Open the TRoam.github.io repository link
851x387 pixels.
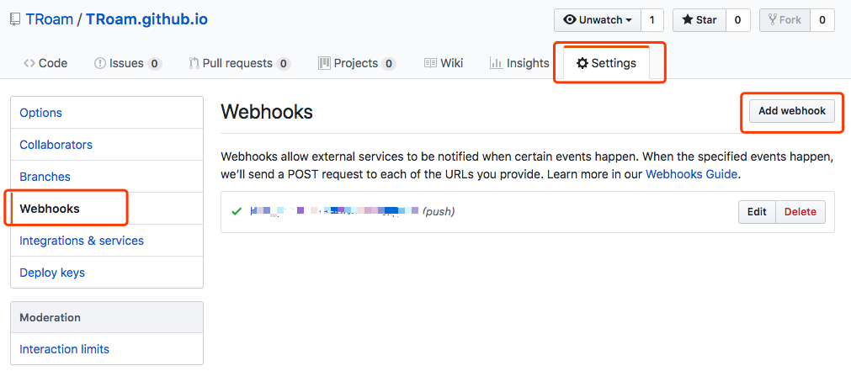pos(146,20)
